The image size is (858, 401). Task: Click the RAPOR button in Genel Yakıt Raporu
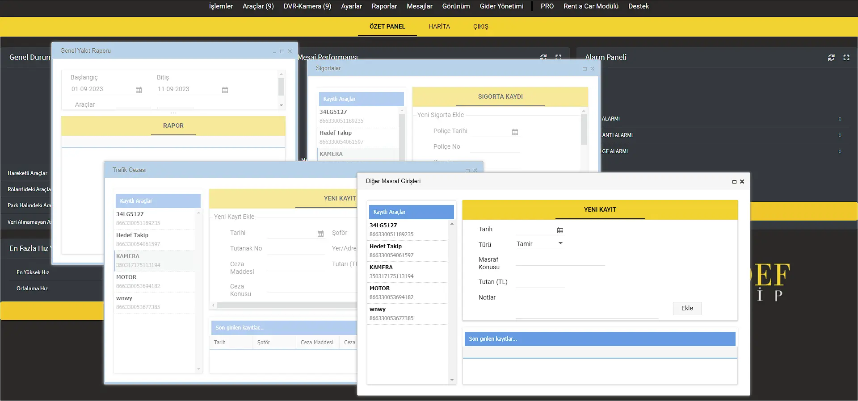[x=173, y=126]
